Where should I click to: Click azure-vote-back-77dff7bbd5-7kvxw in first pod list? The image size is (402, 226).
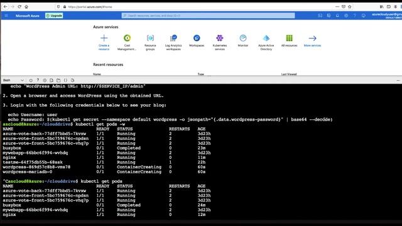click(x=45, y=134)
